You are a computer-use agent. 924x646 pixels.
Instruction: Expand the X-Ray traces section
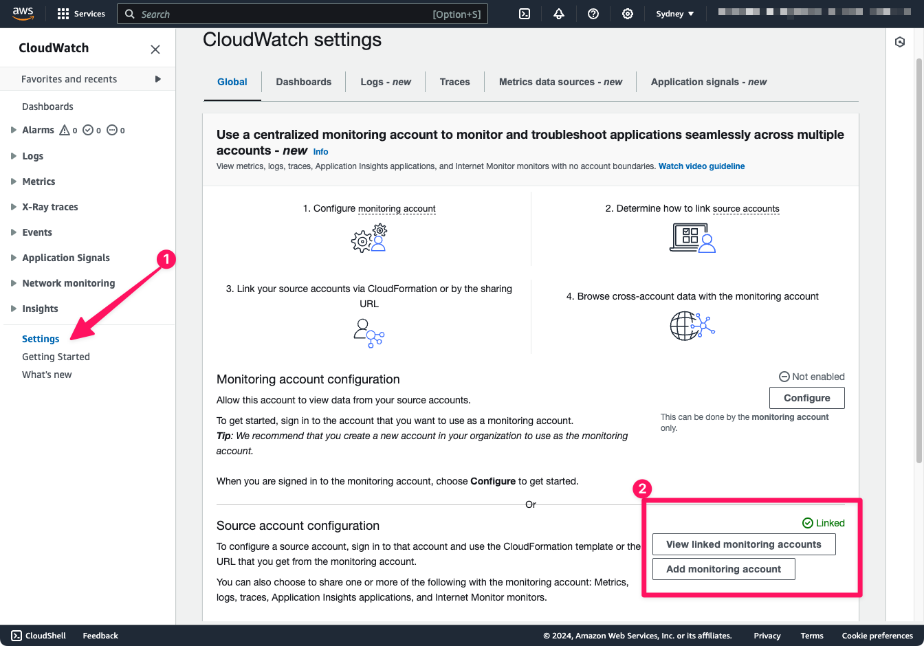pos(13,207)
